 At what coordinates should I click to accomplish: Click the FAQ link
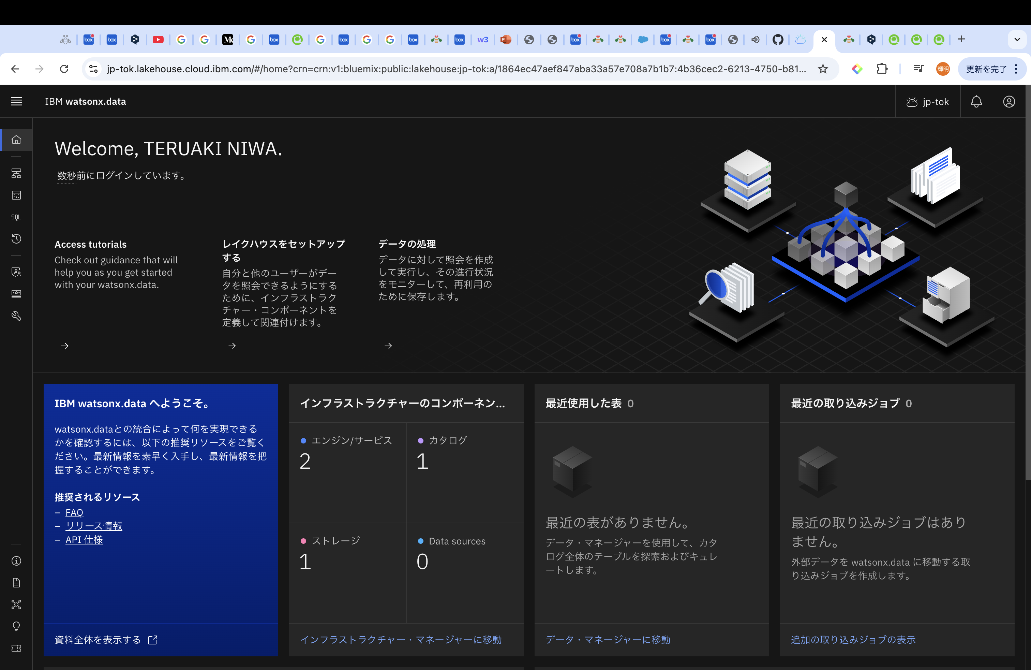(74, 512)
